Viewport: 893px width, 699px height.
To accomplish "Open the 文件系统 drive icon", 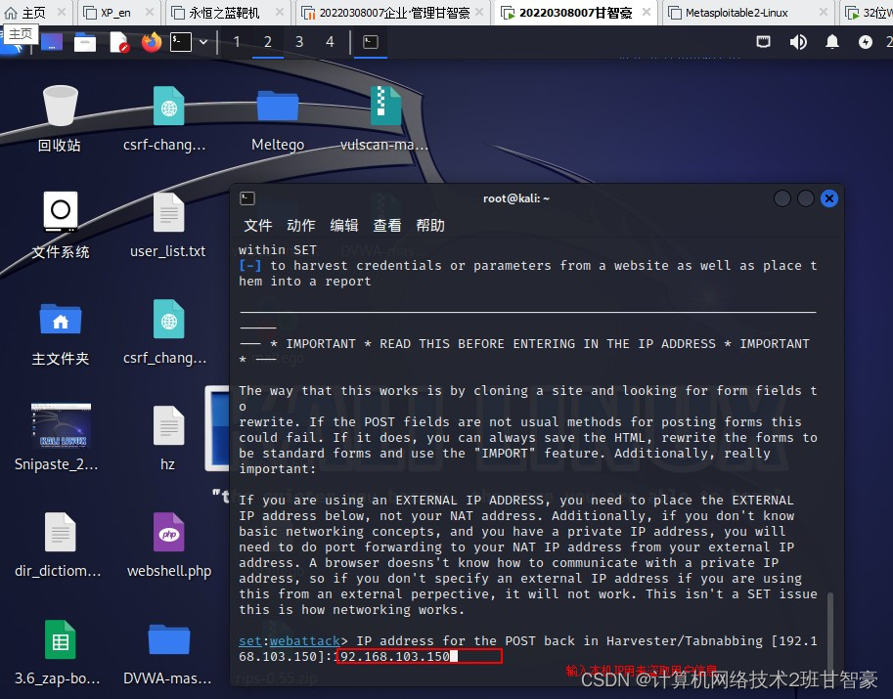I will [60, 212].
